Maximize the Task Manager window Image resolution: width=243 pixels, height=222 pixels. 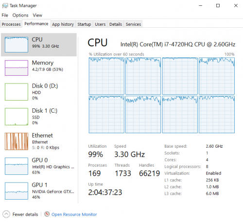[x=218, y=5]
